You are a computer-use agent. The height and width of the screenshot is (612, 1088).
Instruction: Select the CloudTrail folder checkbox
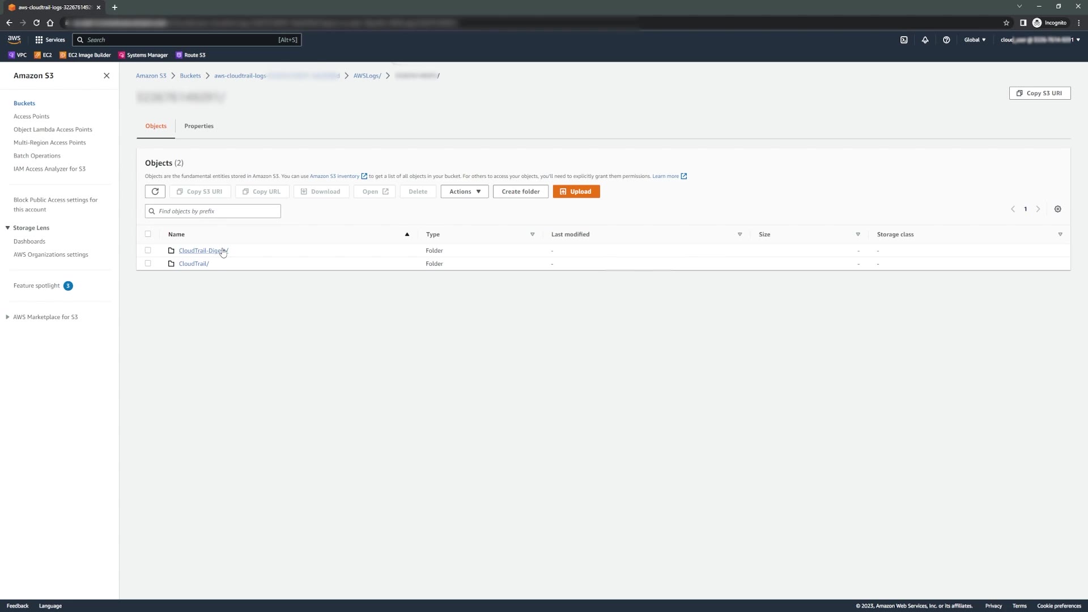[148, 263]
